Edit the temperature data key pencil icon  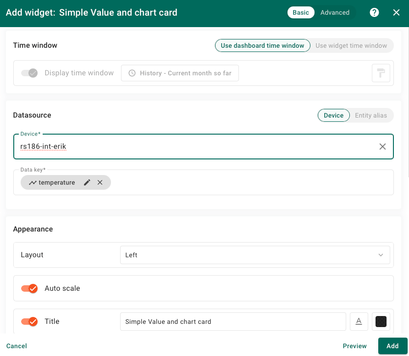[87, 182]
